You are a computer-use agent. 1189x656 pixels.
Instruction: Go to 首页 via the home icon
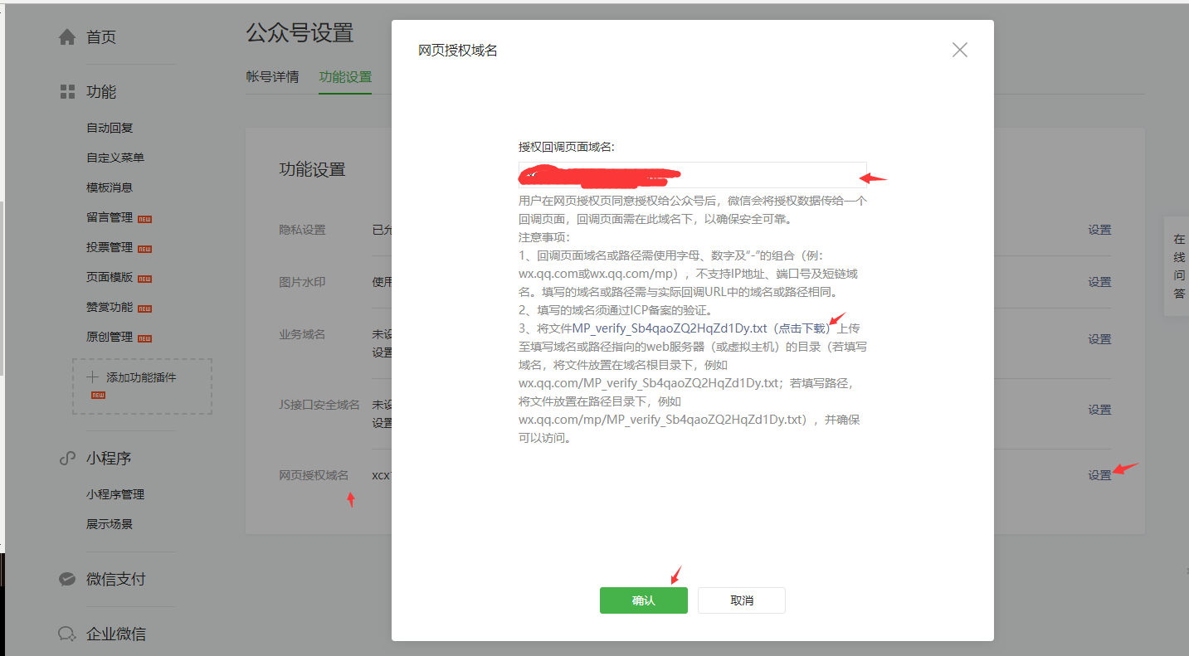pyautogui.click(x=67, y=37)
